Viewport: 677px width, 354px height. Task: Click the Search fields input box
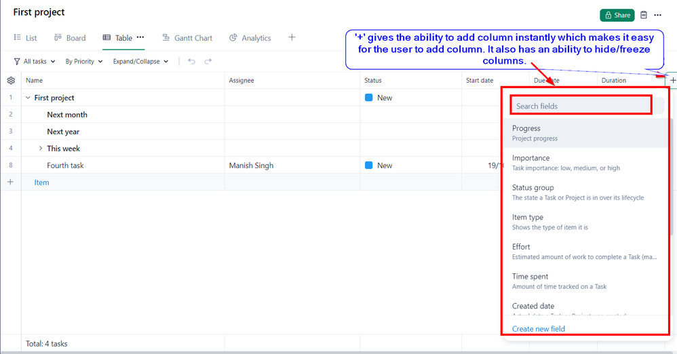click(581, 106)
